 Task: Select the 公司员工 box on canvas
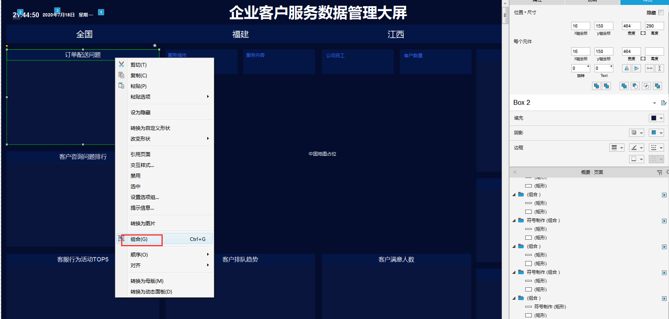pos(358,62)
